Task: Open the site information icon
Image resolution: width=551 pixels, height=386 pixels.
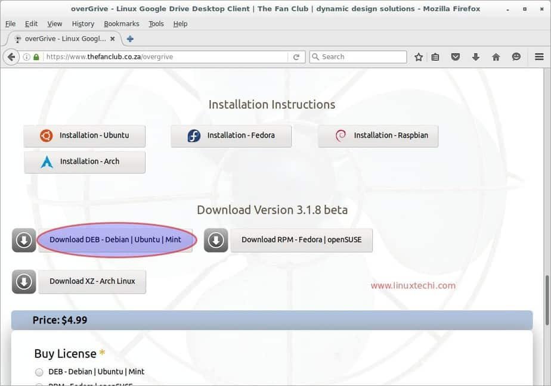Action: coord(26,57)
